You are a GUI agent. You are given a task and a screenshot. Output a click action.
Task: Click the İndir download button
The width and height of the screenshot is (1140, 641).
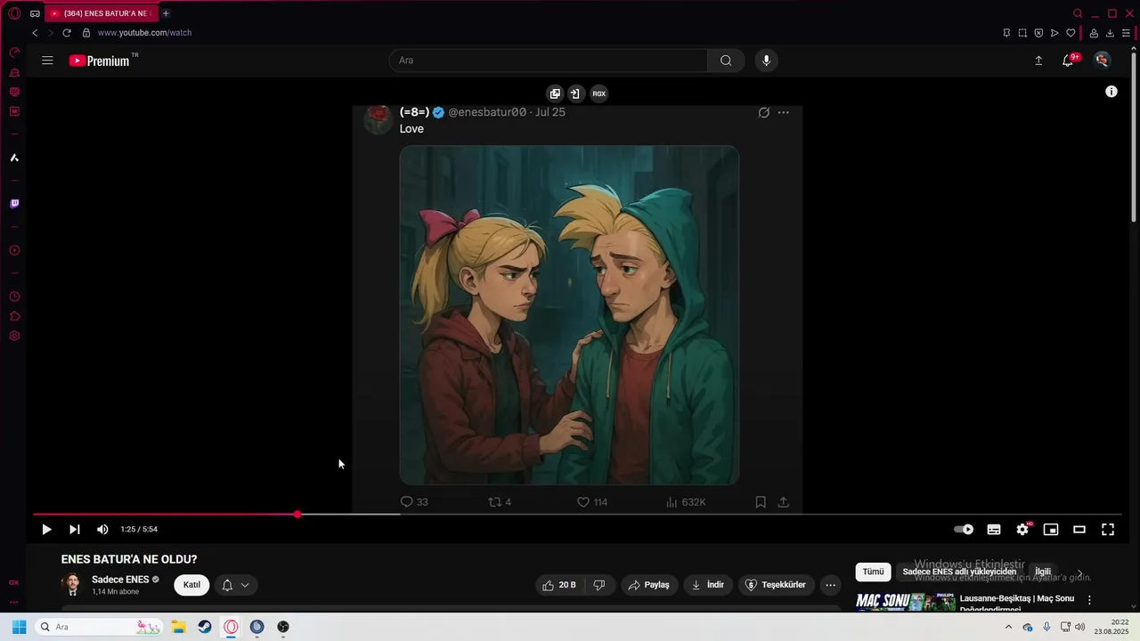click(708, 585)
